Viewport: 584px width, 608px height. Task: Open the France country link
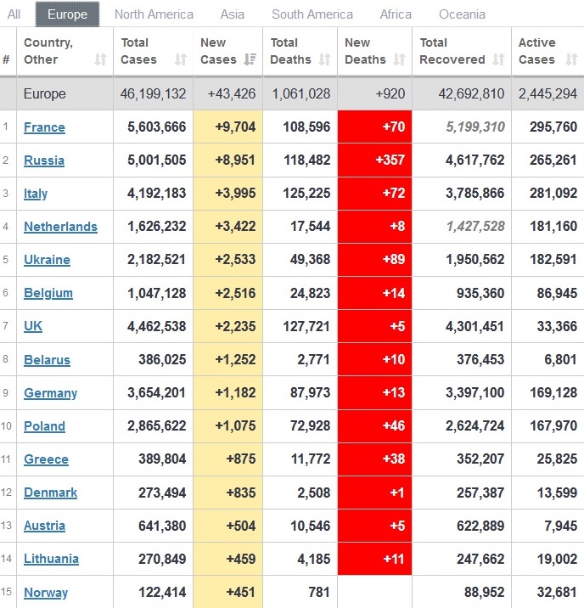[44, 127]
